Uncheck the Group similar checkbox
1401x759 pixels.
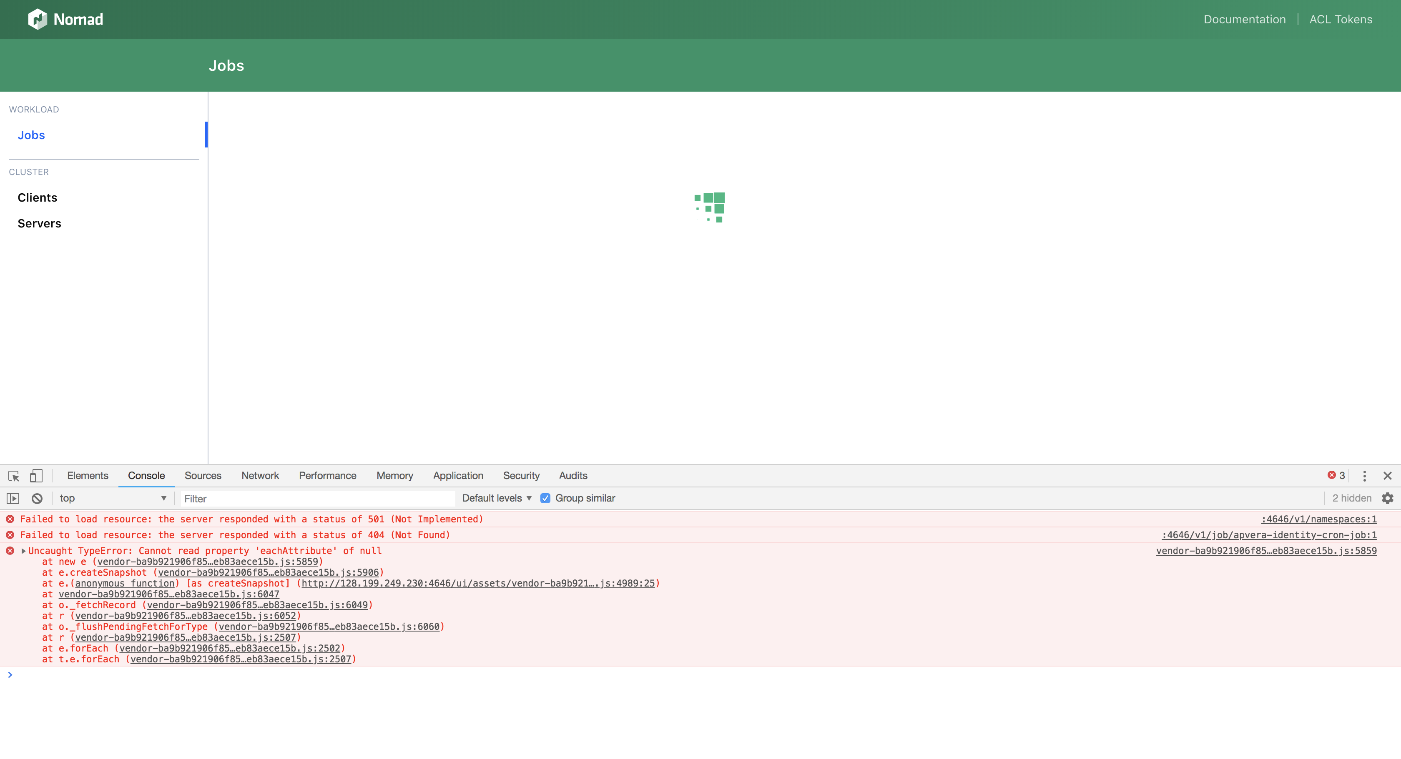pyautogui.click(x=545, y=498)
